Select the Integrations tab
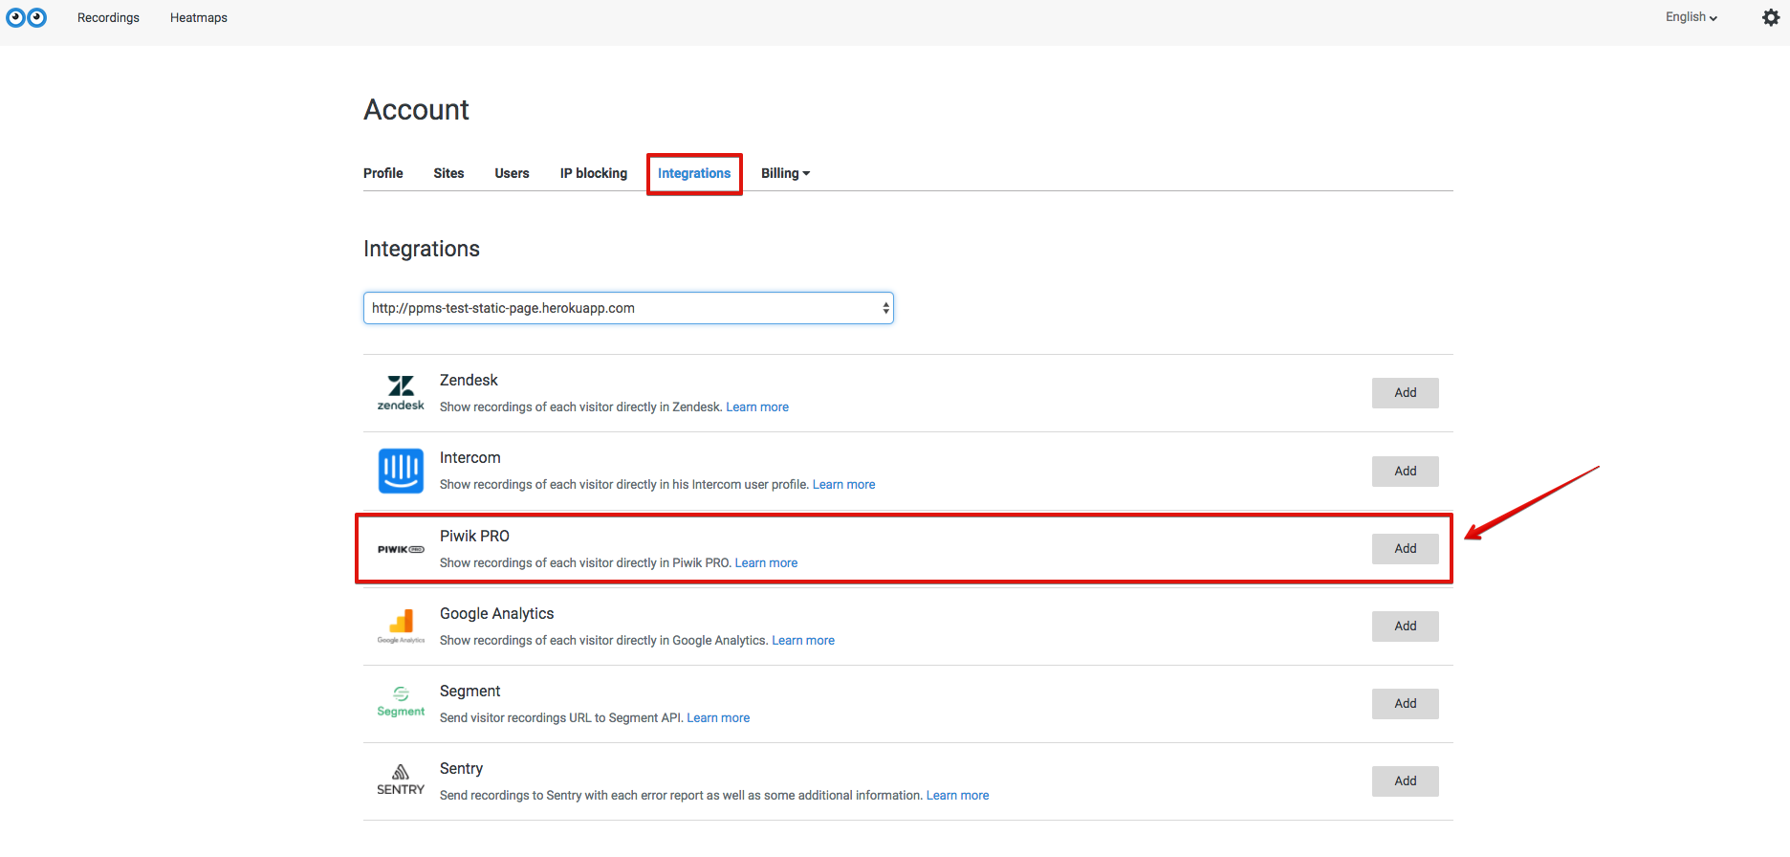The height and width of the screenshot is (857, 1790). [x=694, y=173]
